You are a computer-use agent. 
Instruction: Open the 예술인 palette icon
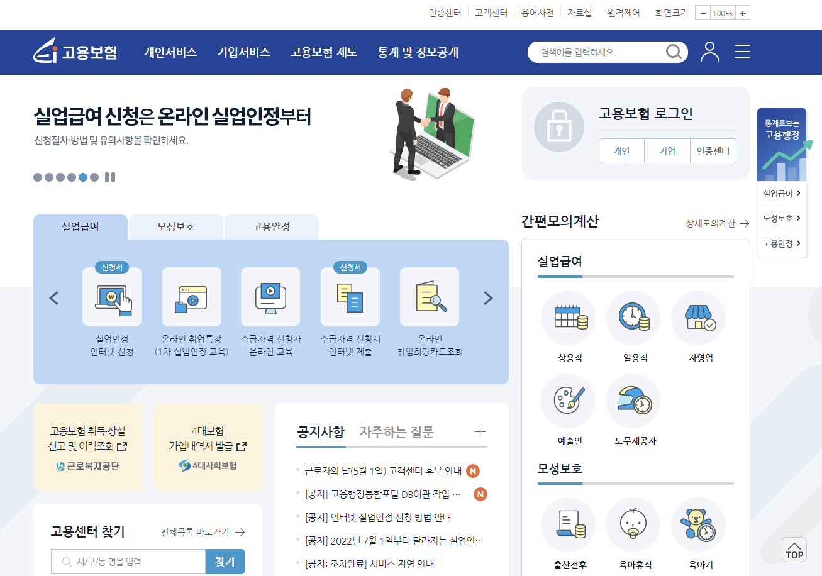point(568,401)
